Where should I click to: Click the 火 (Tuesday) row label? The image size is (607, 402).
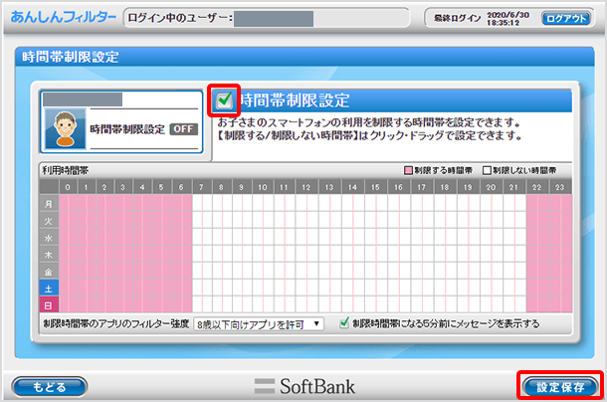pyautogui.click(x=48, y=220)
